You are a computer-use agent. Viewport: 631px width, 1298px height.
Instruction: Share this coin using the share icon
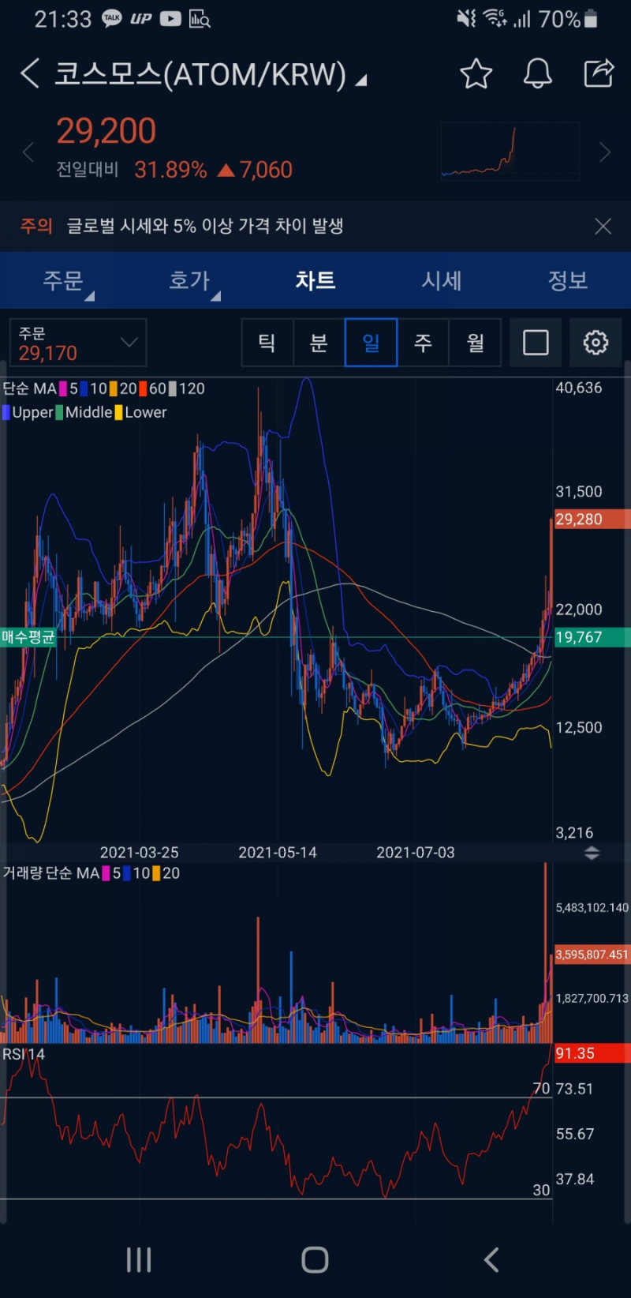click(x=599, y=73)
